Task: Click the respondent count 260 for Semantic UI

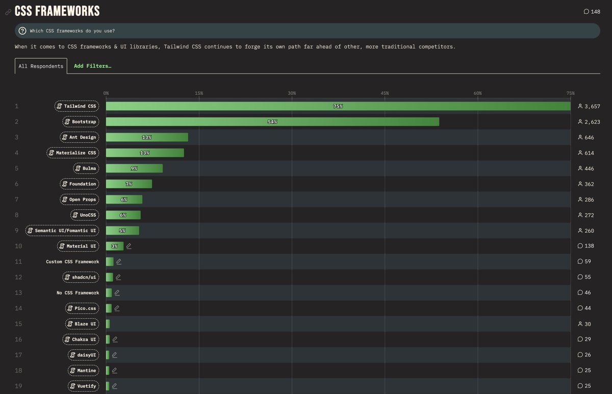Action: coord(585,231)
